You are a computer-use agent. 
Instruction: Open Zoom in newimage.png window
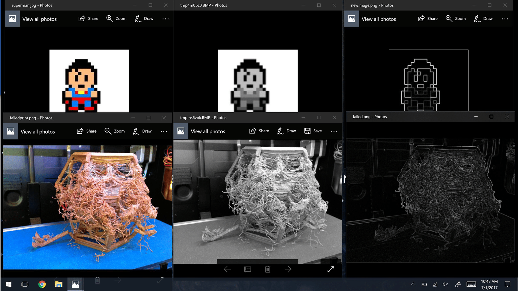point(456,19)
